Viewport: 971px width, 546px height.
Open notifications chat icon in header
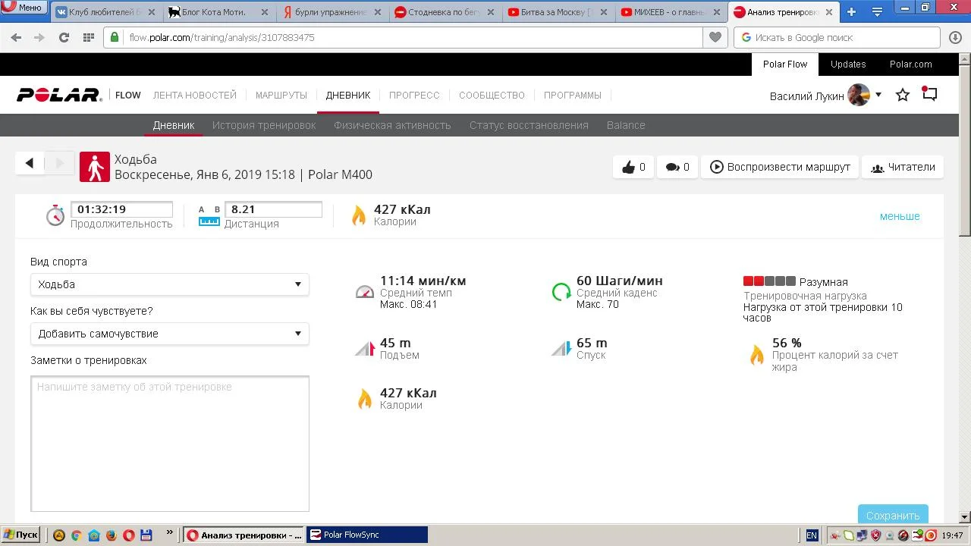pos(929,95)
